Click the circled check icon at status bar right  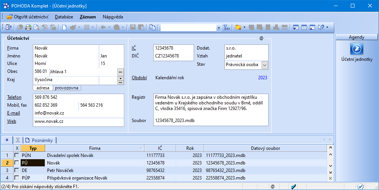click(x=361, y=186)
